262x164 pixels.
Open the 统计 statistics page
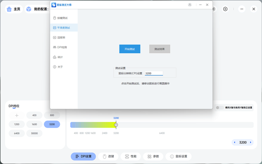coord(60,57)
